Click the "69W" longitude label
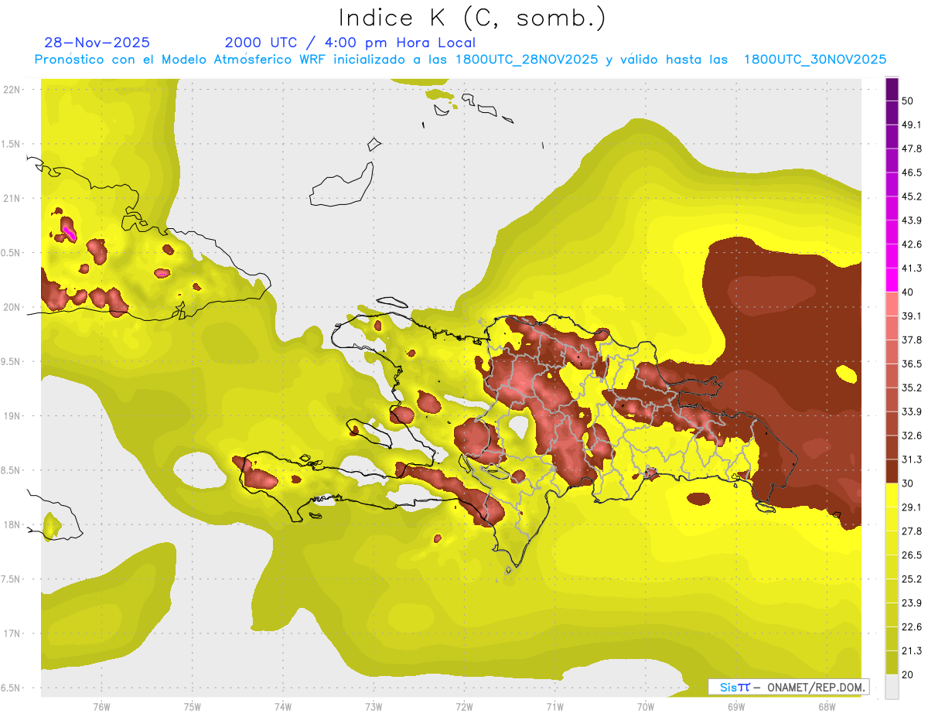 coord(736,707)
